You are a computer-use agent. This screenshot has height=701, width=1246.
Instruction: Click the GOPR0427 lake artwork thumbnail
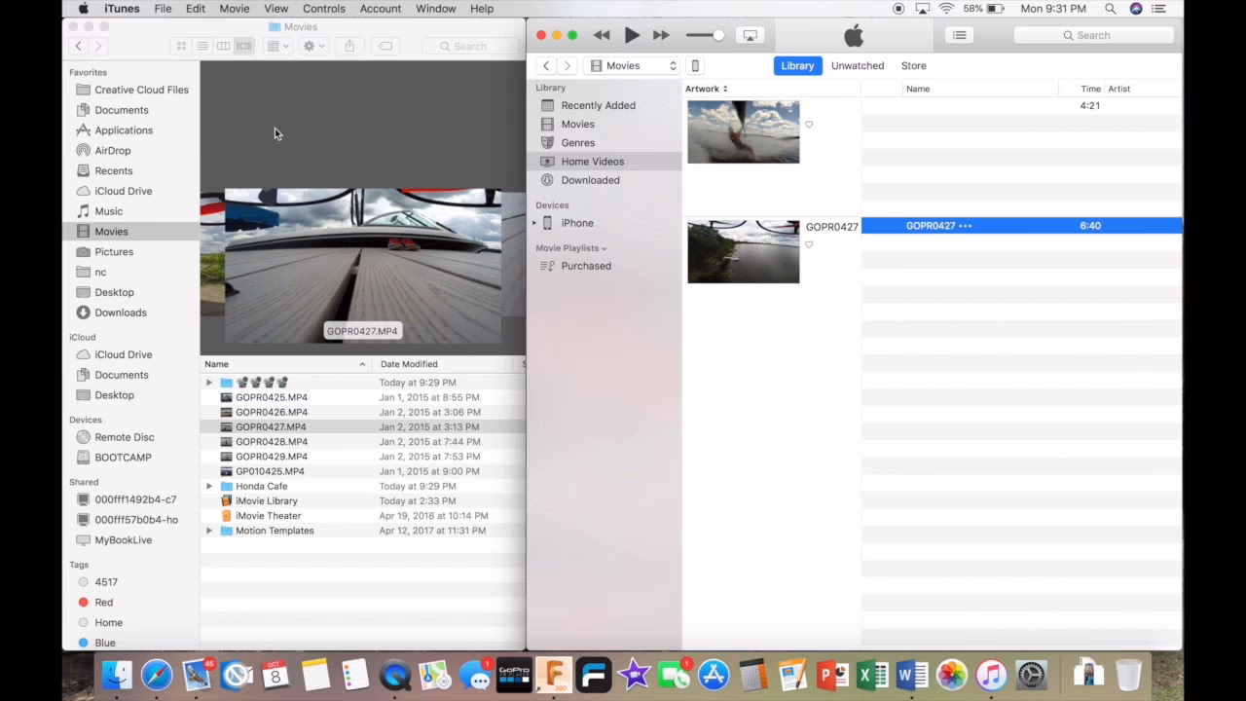[743, 252]
